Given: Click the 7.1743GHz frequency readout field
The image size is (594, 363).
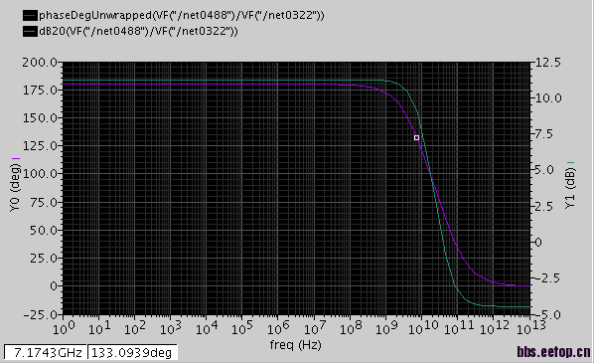Looking at the screenshot, I should pyautogui.click(x=46, y=352).
